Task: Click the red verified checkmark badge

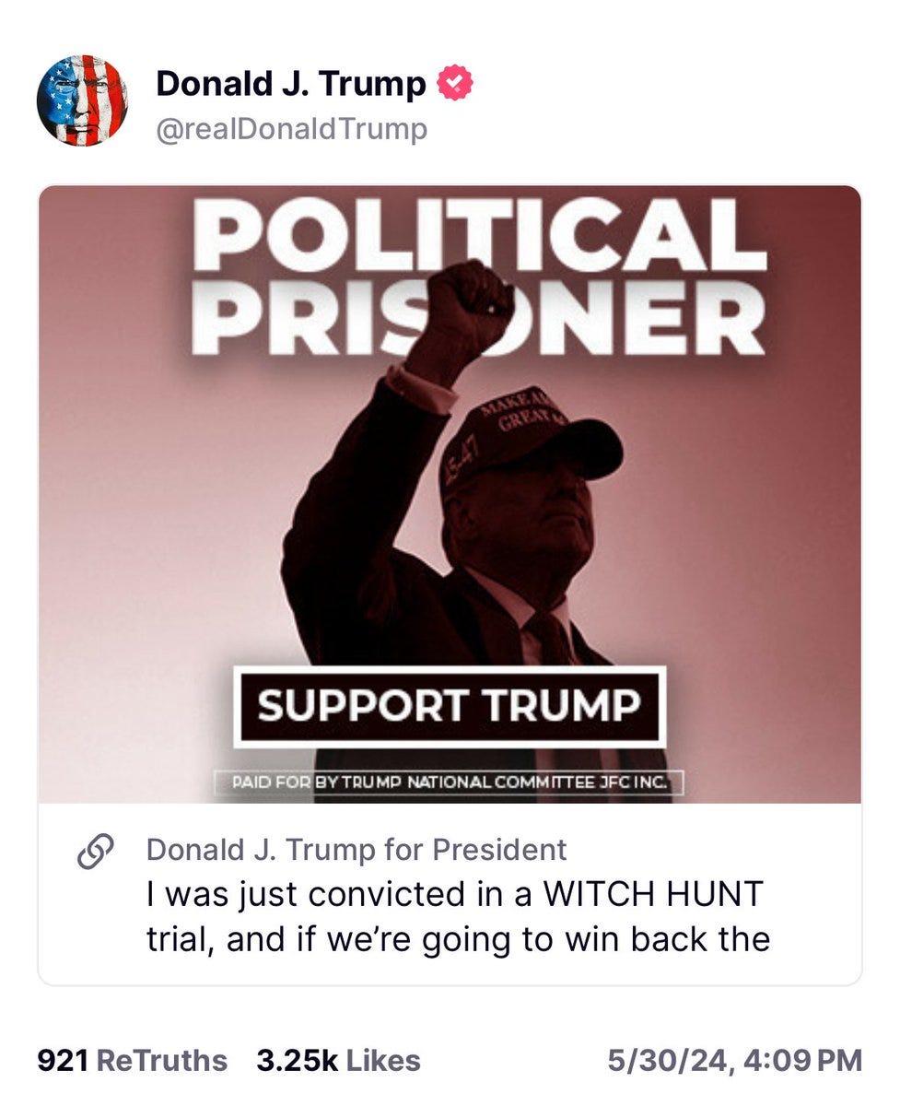Action: pos(454,84)
